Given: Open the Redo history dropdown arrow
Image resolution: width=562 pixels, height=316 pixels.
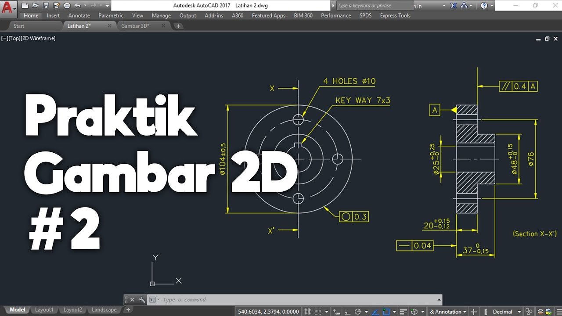Looking at the screenshot, I should [101, 6].
